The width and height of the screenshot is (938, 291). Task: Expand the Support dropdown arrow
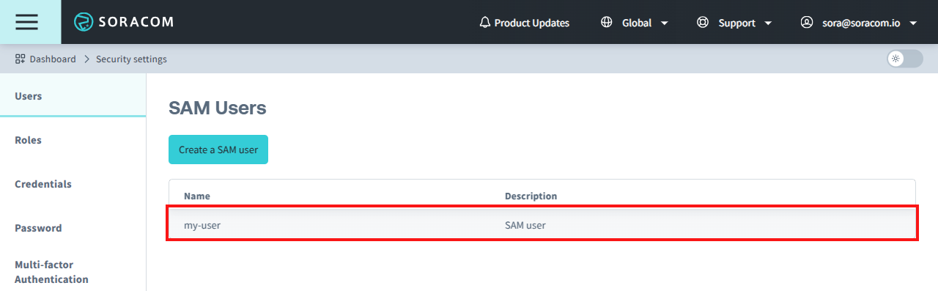tap(768, 23)
